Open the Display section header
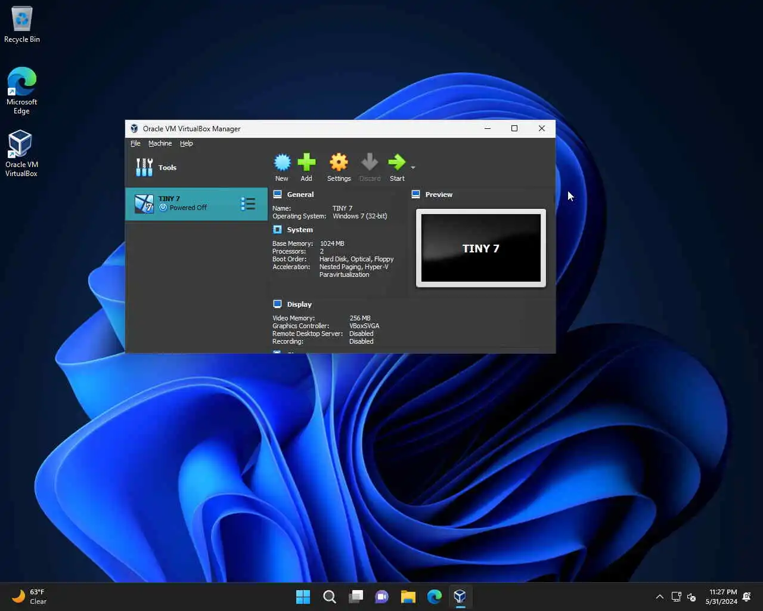763x611 pixels. click(299, 304)
